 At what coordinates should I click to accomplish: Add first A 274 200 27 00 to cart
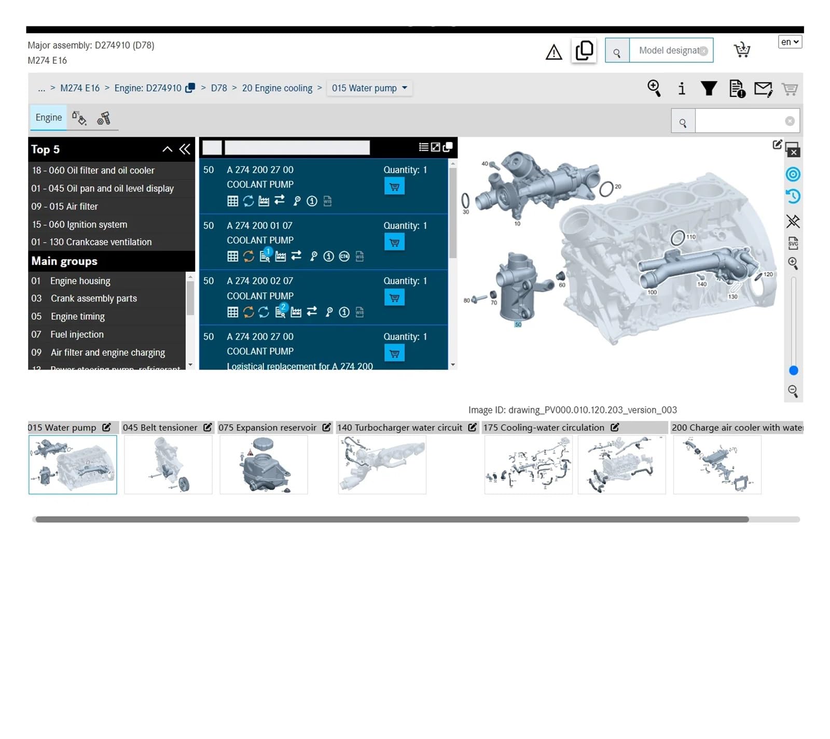(394, 187)
